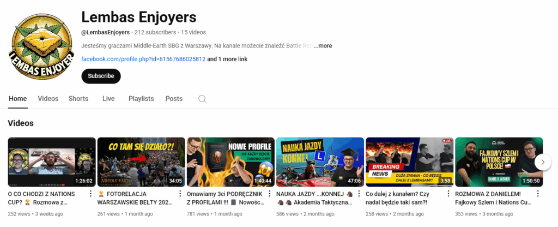Open video title ROZMOWA Z DANIELEM
The image size is (558, 227).
[493, 199]
